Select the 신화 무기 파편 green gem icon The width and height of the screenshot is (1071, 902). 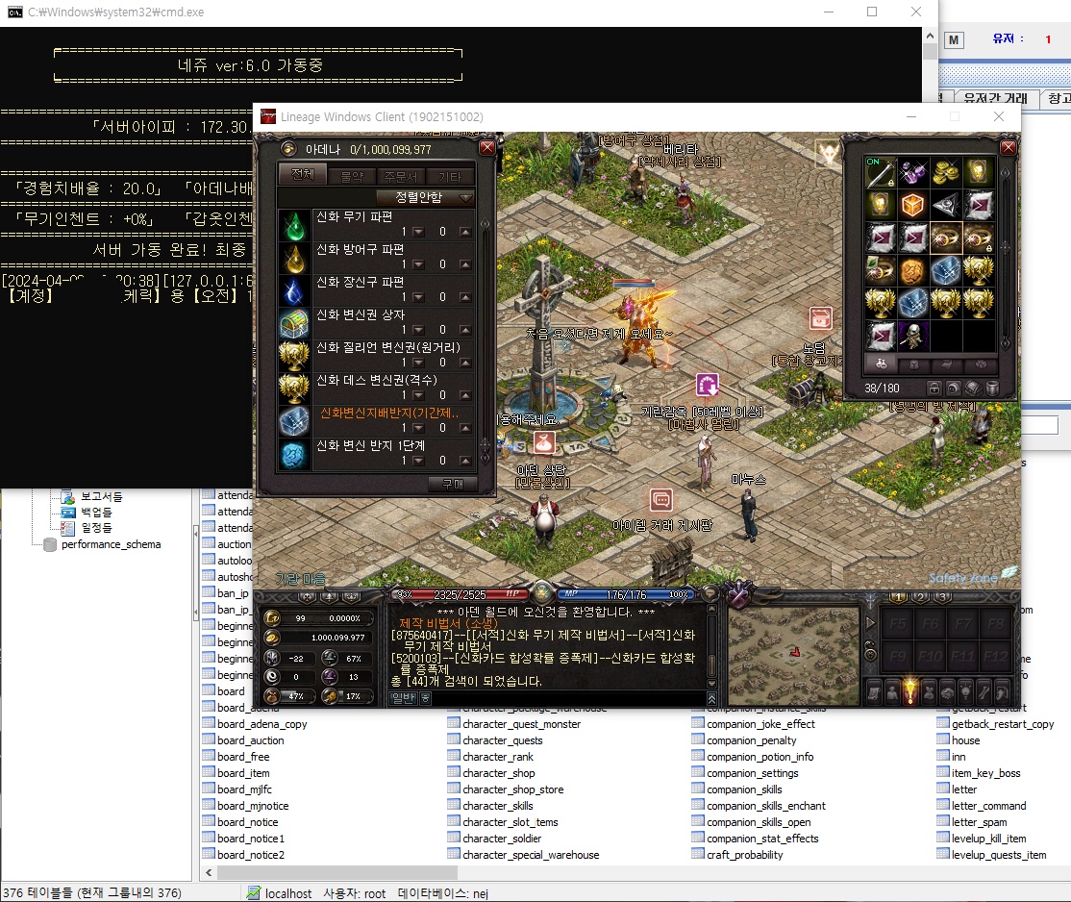point(294,225)
